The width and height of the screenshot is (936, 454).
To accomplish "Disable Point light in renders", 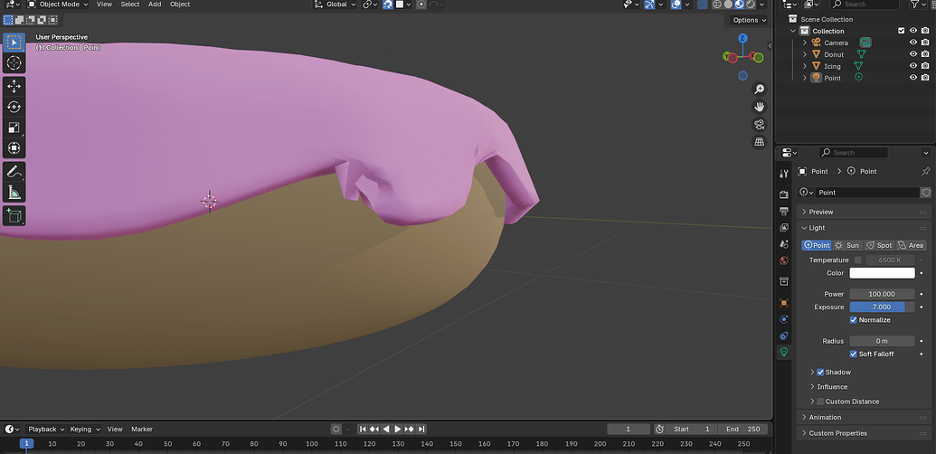I will (924, 78).
